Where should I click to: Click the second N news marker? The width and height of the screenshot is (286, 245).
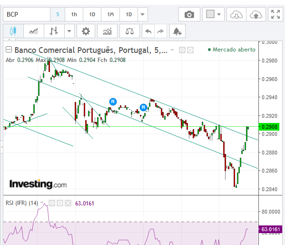pyautogui.click(x=143, y=107)
